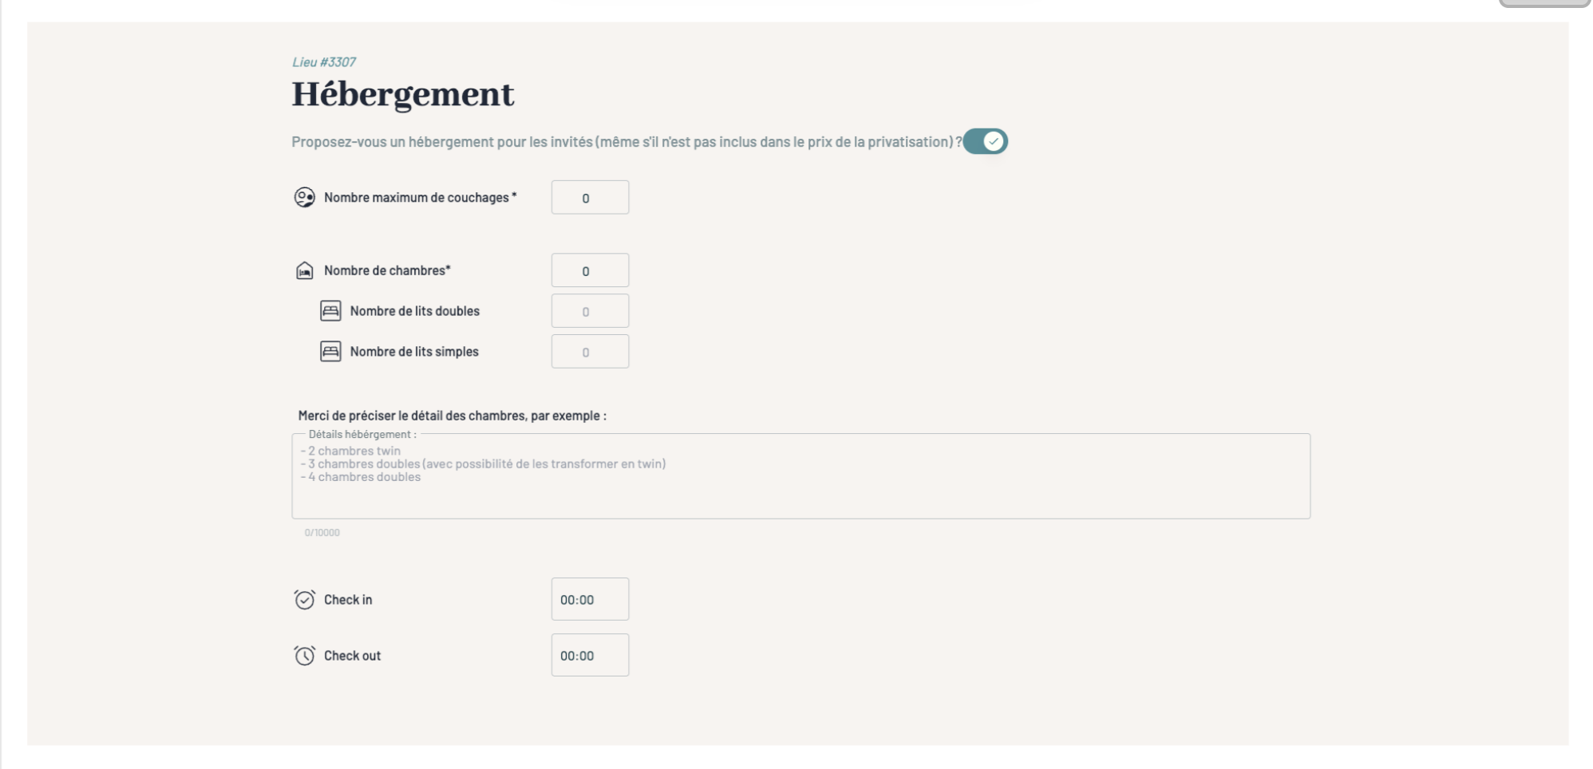The height and width of the screenshot is (769, 1593).
Task: Open the Check in time field
Action: click(590, 600)
